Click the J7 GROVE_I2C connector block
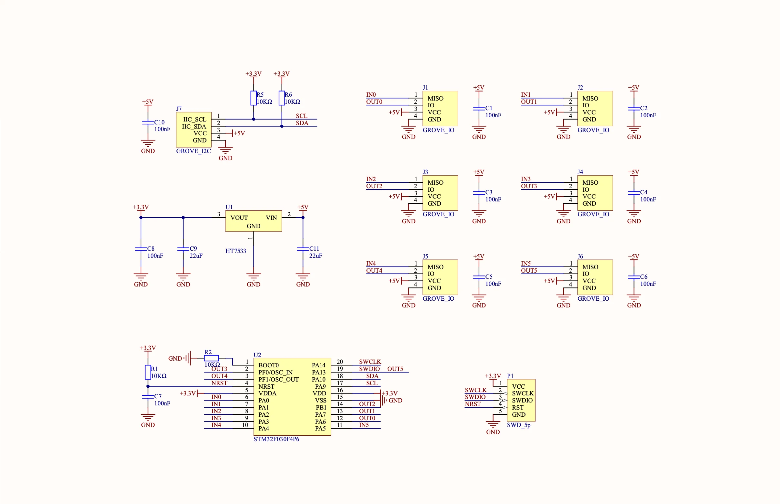 pyautogui.click(x=194, y=130)
